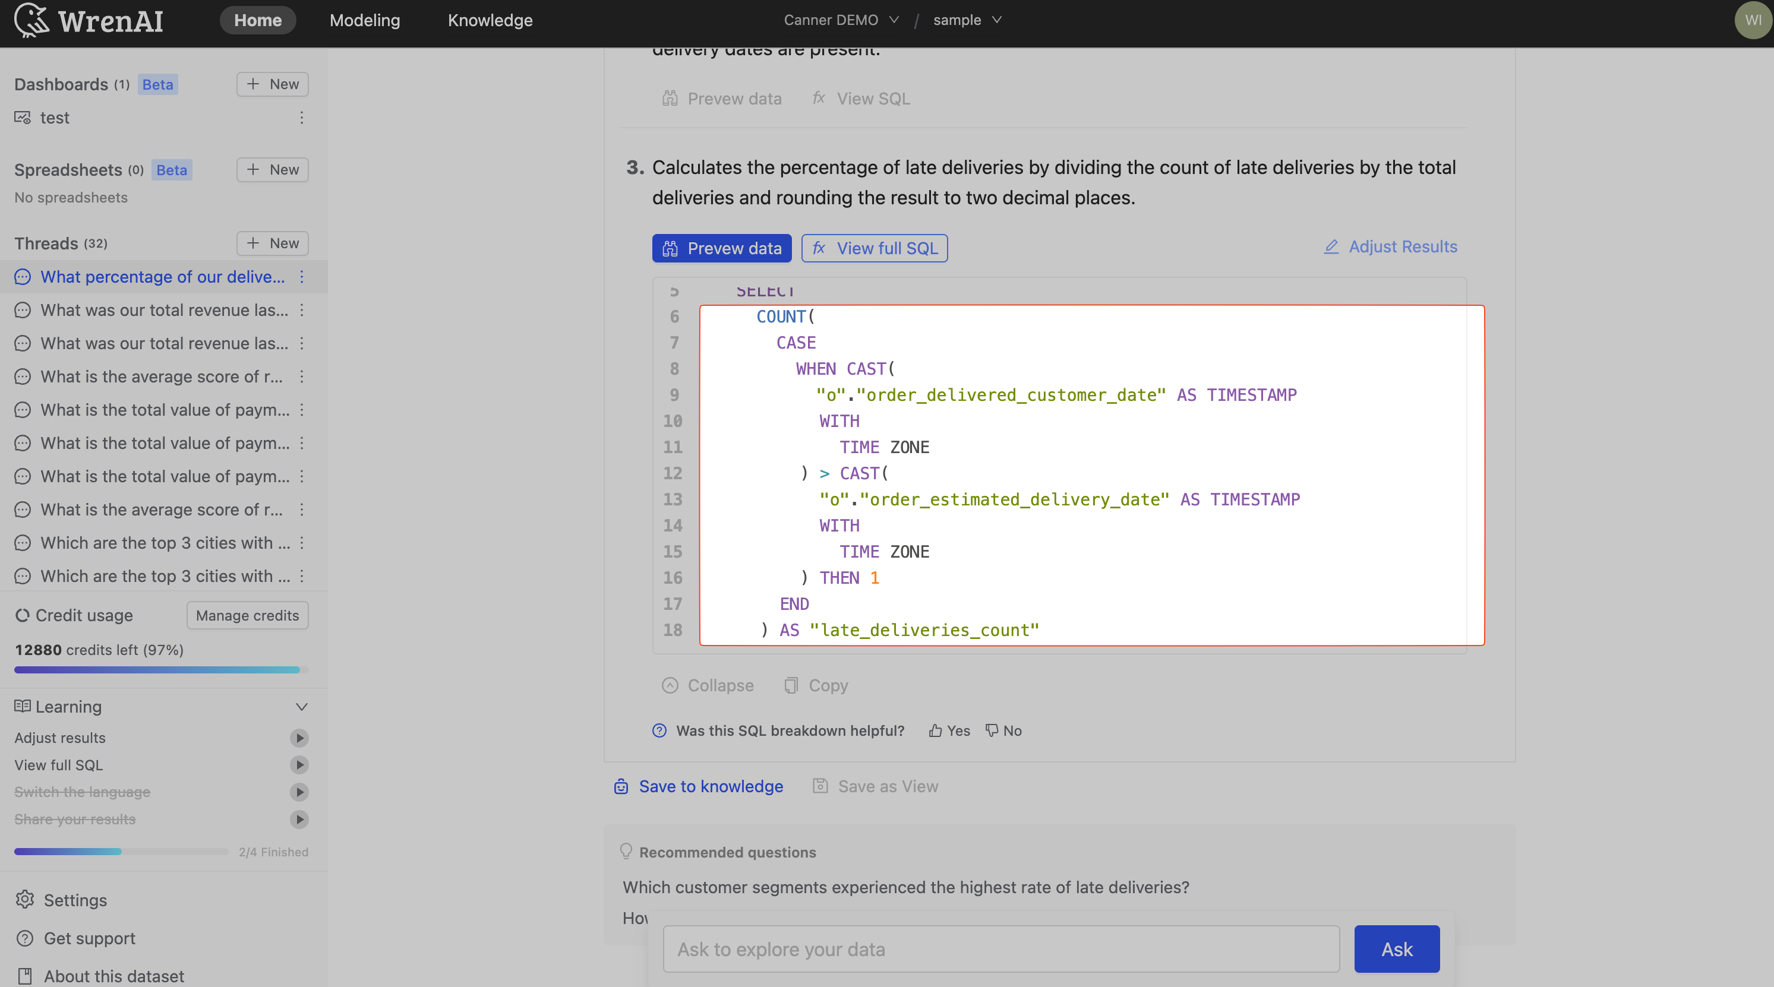Click Preview data under step 2
This screenshot has height=987, width=1774.
(x=722, y=99)
